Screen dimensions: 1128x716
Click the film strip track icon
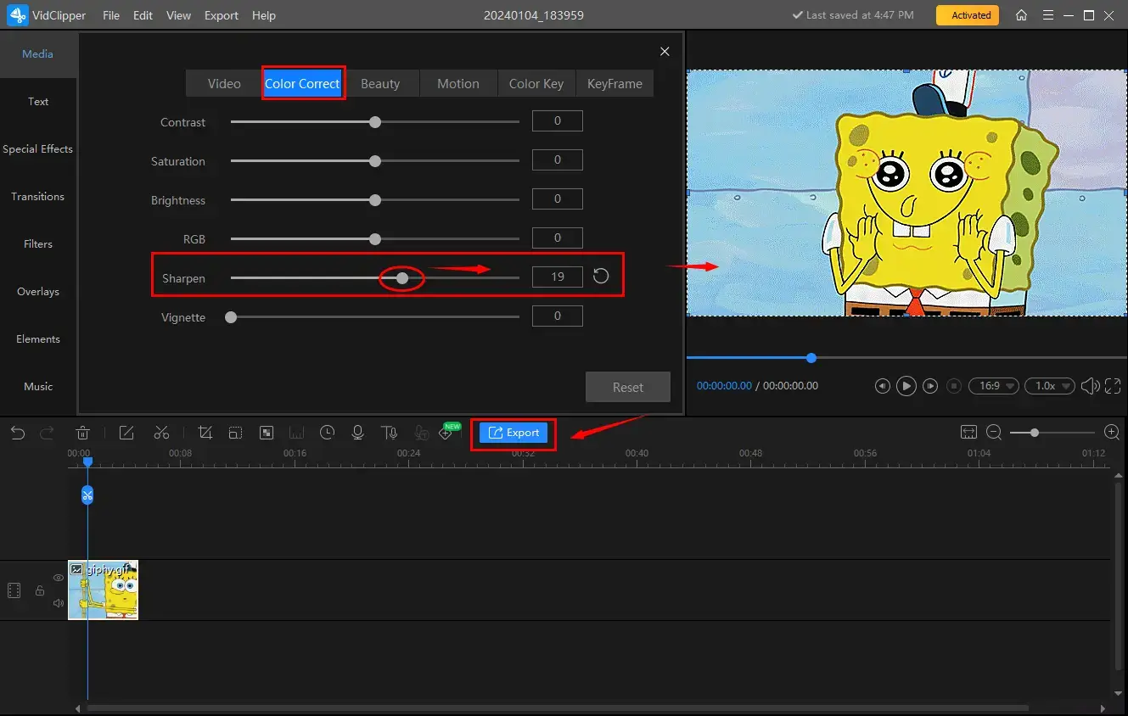pos(14,590)
